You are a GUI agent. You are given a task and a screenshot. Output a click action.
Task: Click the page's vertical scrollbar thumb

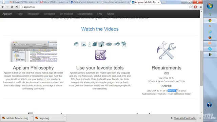click(x=201, y=68)
